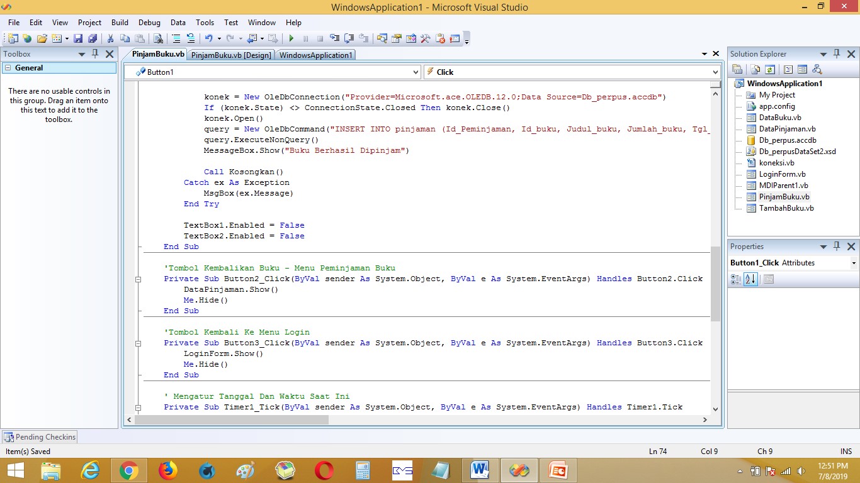Viewport: 860px width, 483px height.
Task: Click the Copy icon in toolbar
Action: coord(125,38)
